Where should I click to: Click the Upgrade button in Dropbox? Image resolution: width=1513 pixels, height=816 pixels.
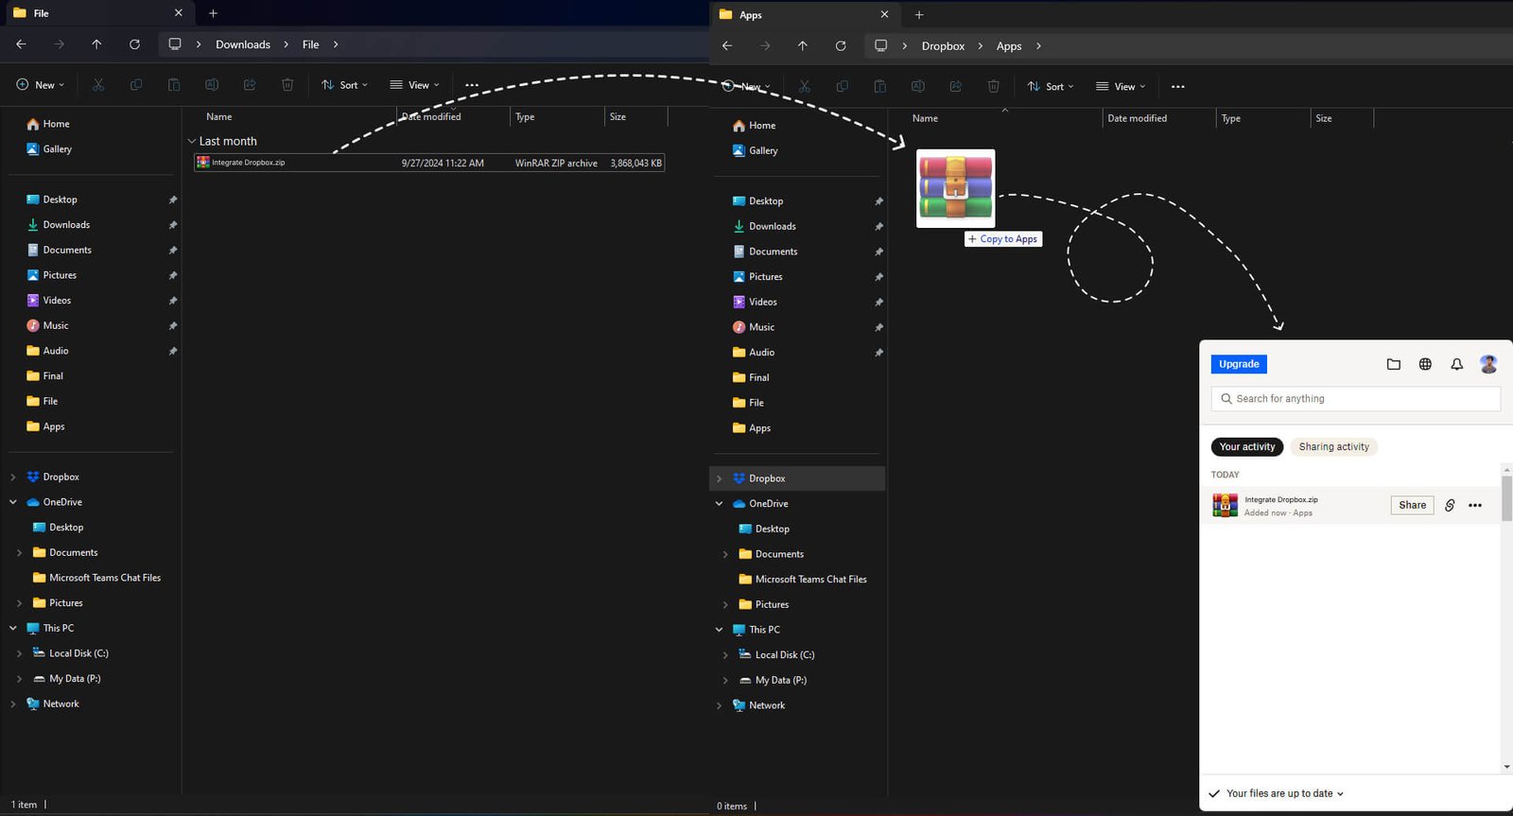coord(1239,364)
